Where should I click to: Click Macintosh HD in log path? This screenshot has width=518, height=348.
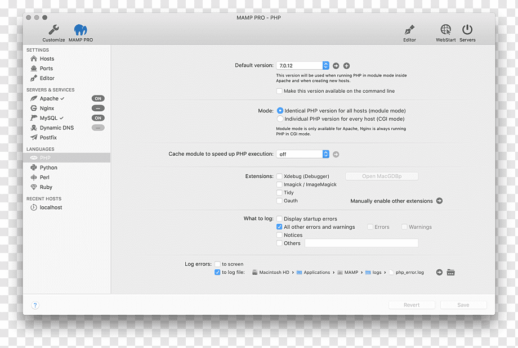click(x=271, y=273)
